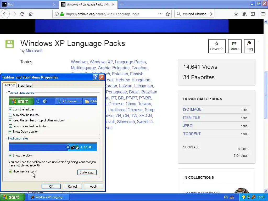Click OK in Taskbar Properties dialog

click(x=51, y=186)
